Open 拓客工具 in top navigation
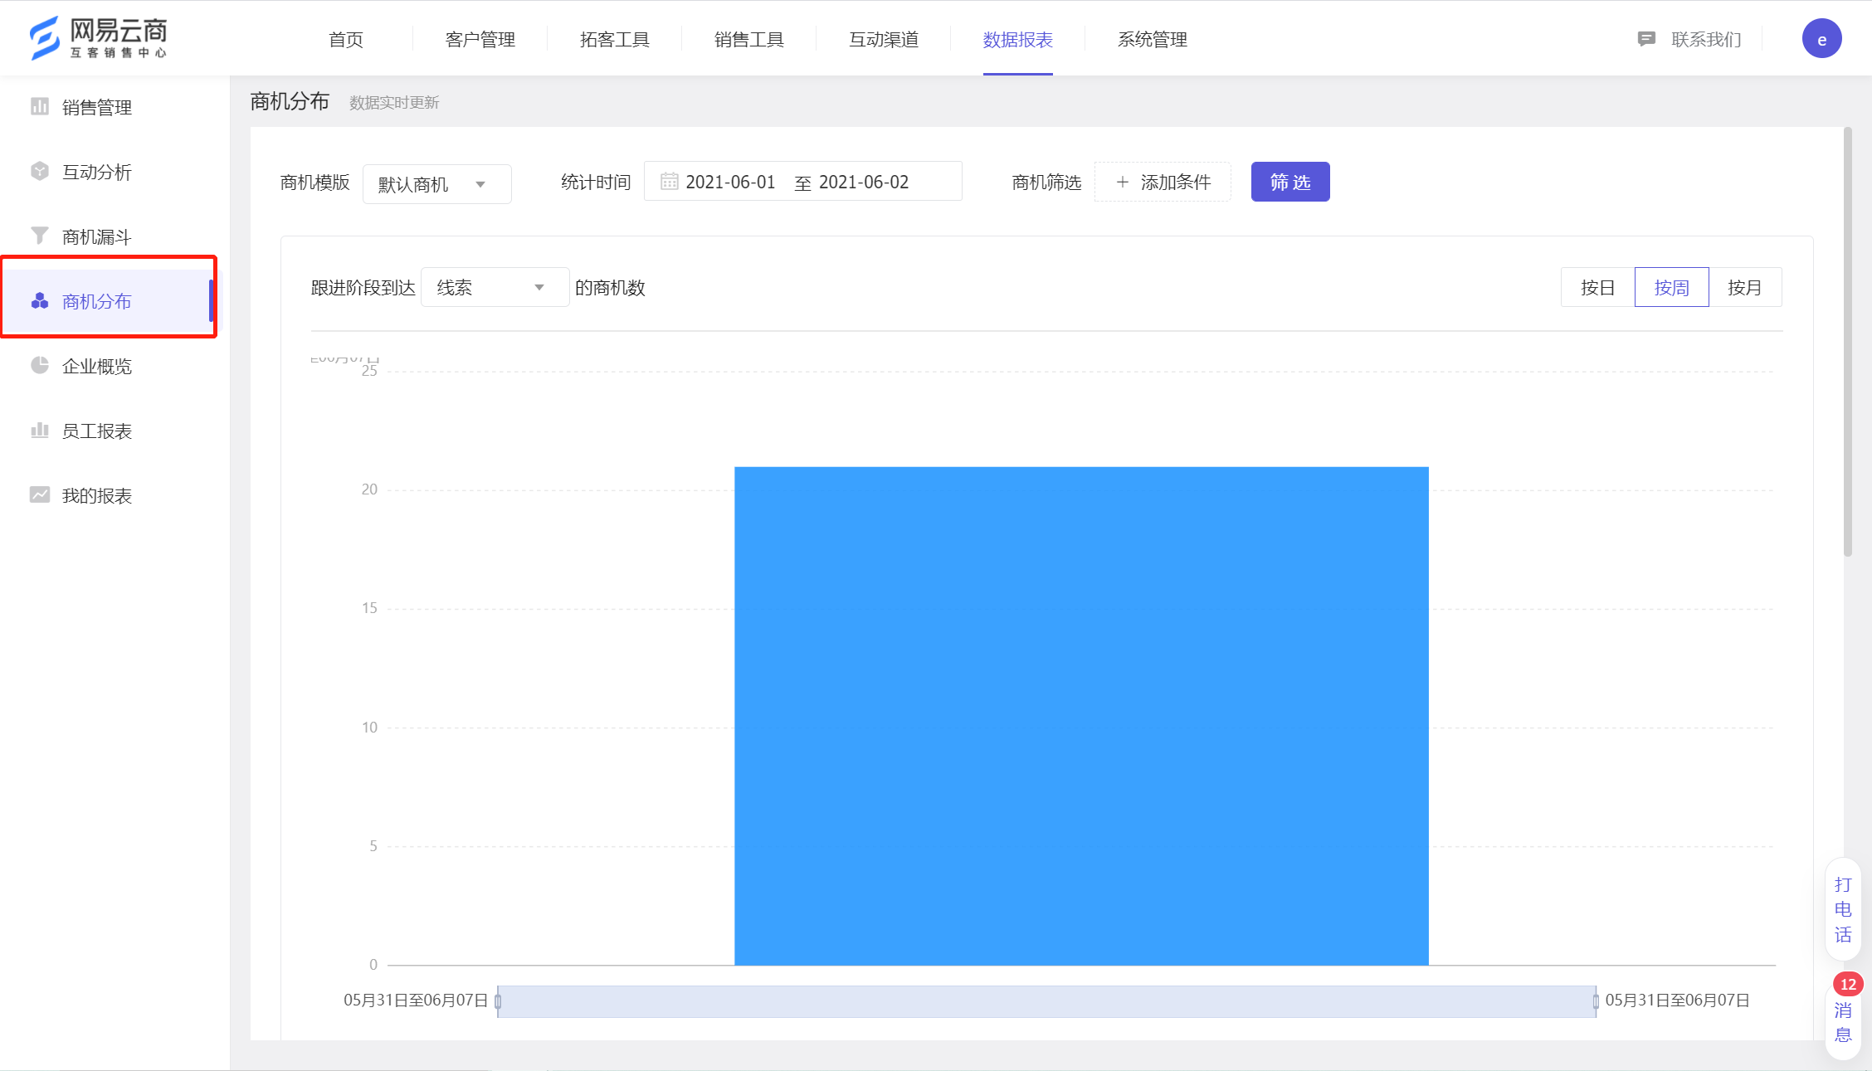 614,39
